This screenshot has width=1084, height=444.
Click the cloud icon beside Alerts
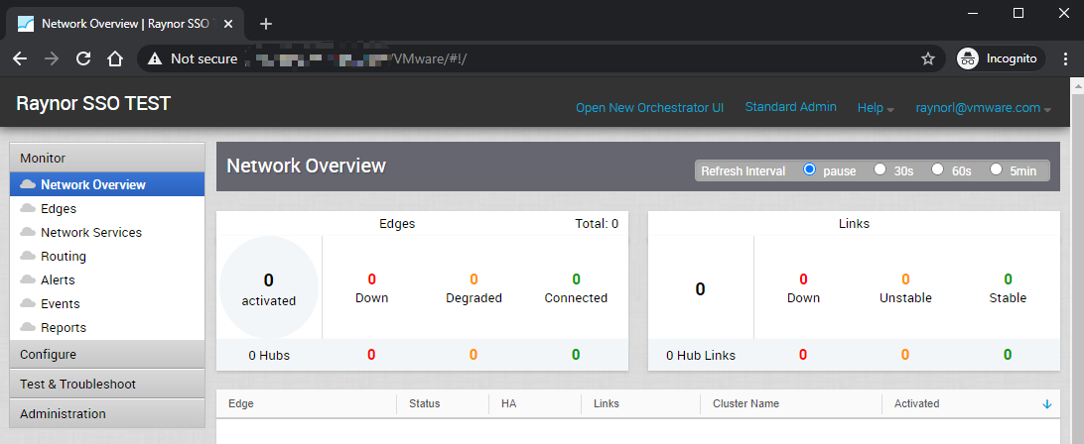tap(29, 279)
